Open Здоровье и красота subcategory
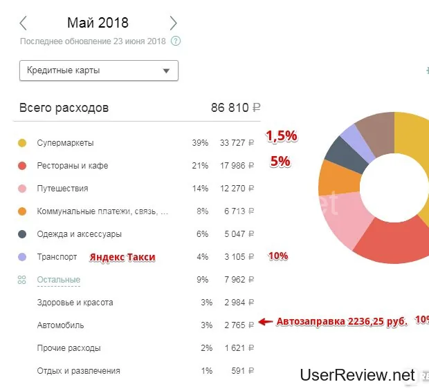Image resolution: width=429 pixels, height=391 pixels. click(75, 303)
